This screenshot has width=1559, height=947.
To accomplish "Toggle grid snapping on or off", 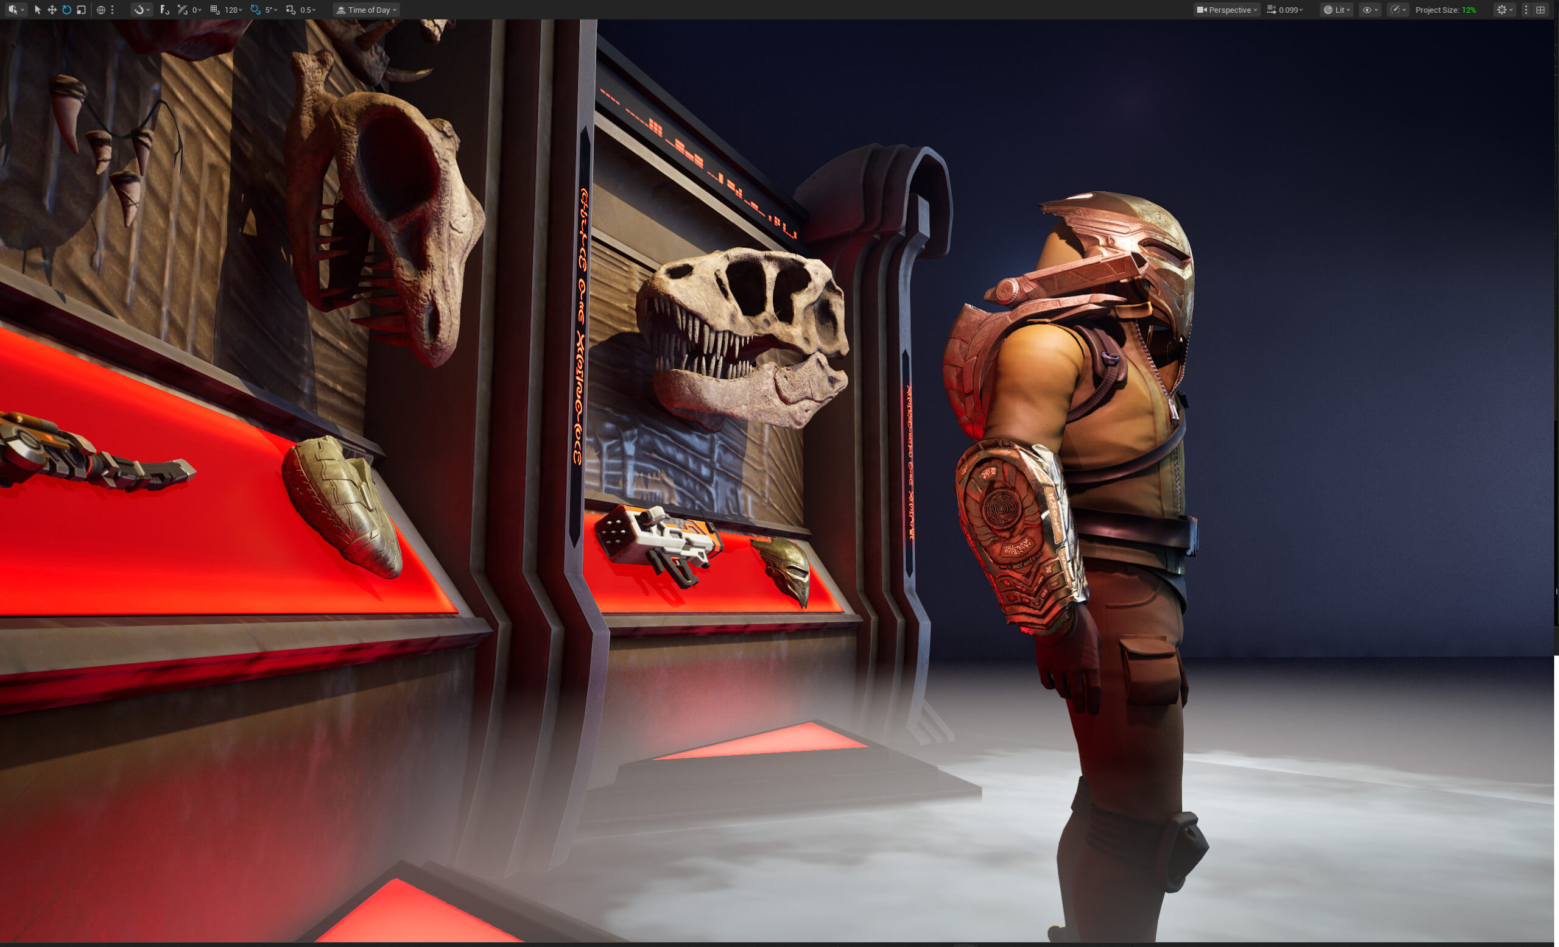I will [x=215, y=10].
